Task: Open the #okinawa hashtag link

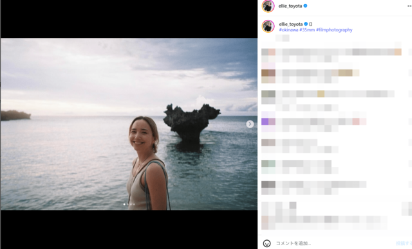Action: [x=288, y=30]
